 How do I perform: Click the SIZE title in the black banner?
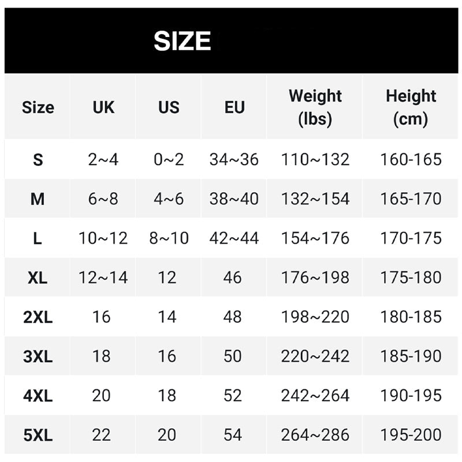click(182, 41)
